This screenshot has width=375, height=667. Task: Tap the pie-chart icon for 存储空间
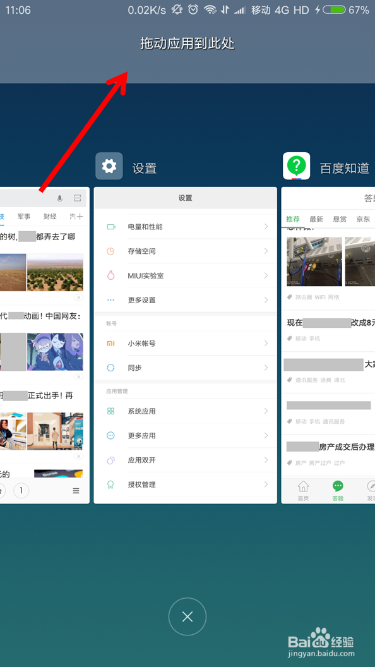(x=110, y=251)
